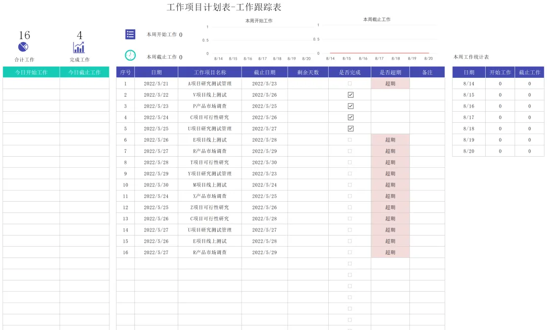Select the 是否完成 column header
Viewport: 547px width, 330px height.
[349, 72]
